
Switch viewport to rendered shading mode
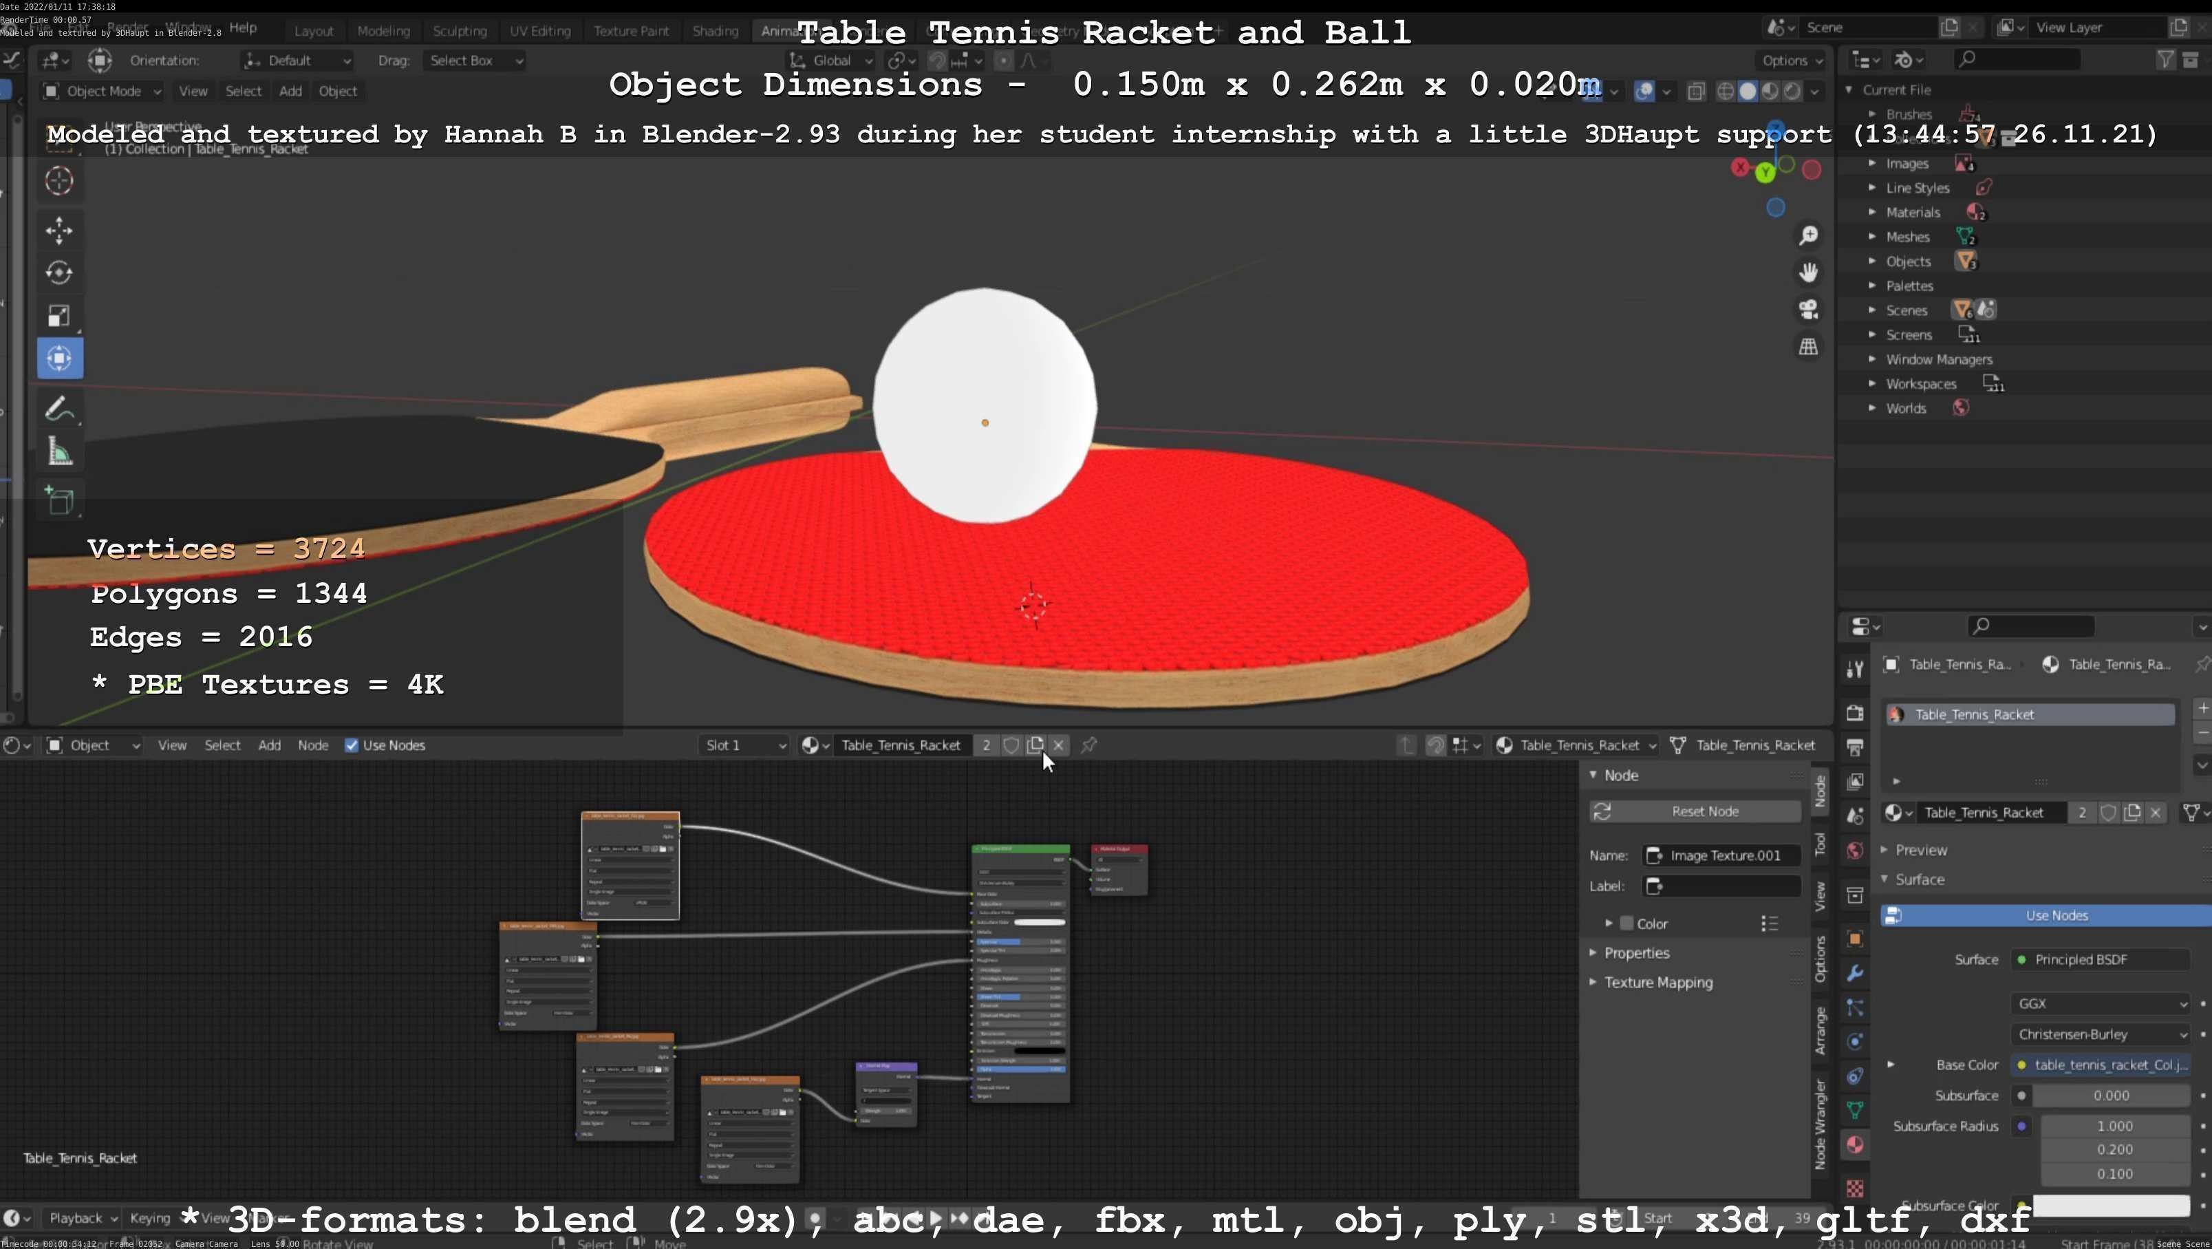click(x=1792, y=91)
